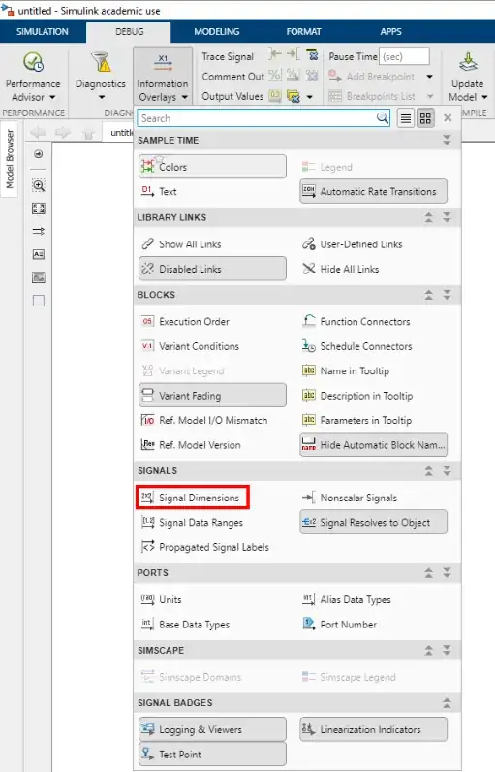Viewport: 495px width, 772px height.
Task: Click the Diagnostics funnel icon
Action: (102, 62)
